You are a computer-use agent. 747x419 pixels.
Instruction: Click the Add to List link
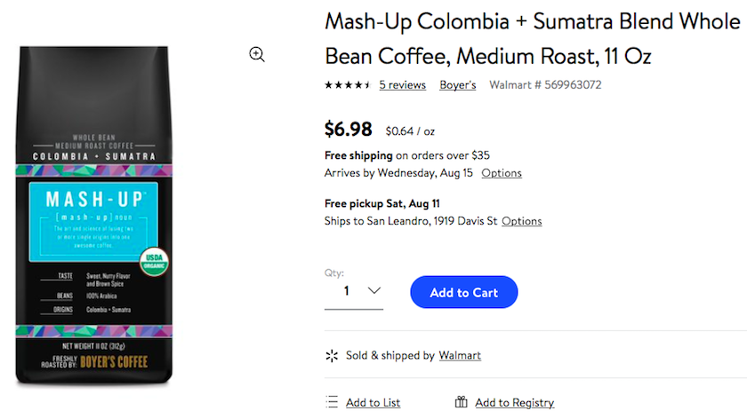point(373,403)
